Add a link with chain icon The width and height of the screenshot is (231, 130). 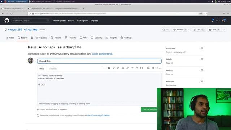pyautogui.click(x=127, y=68)
